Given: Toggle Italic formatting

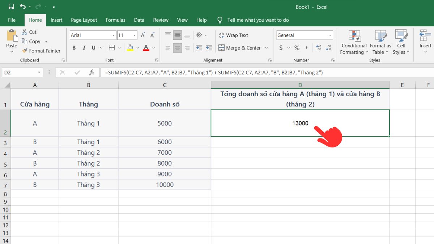Looking at the screenshot, I should point(84,48).
